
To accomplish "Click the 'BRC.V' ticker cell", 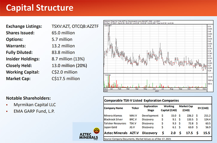I will (x=133, y=119).
